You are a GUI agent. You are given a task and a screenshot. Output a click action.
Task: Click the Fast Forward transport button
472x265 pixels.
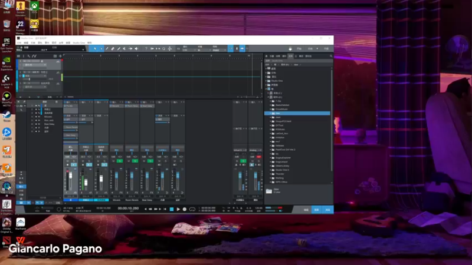(x=156, y=209)
